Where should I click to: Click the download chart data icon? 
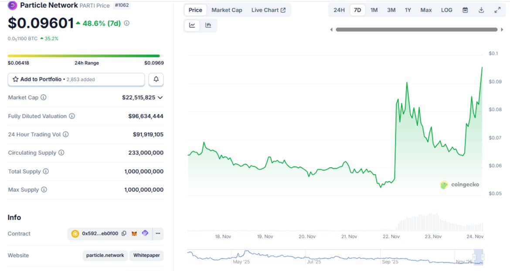[481, 10]
